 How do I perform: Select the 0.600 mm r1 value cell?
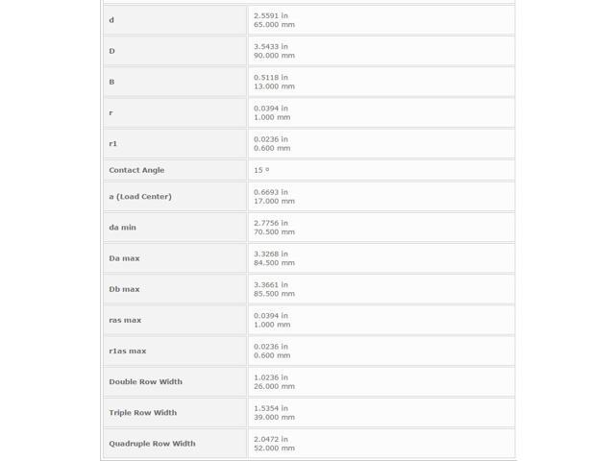tap(381, 143)
